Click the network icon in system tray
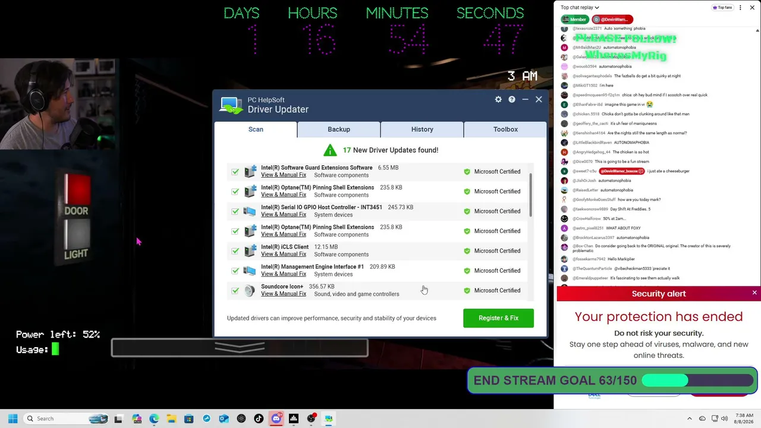761x428 pixels. coord(714,418)
